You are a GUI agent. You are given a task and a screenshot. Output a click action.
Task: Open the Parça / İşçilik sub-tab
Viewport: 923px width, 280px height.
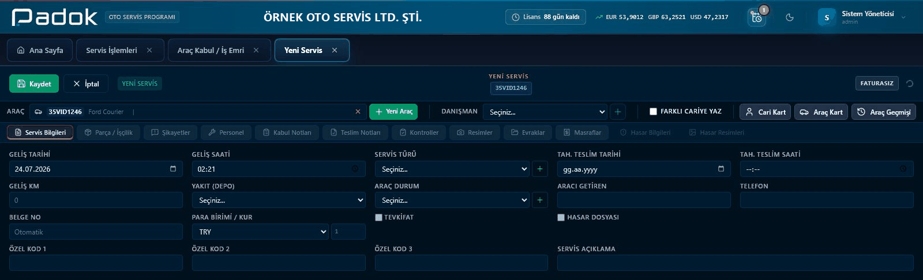(x=108, y=133)
